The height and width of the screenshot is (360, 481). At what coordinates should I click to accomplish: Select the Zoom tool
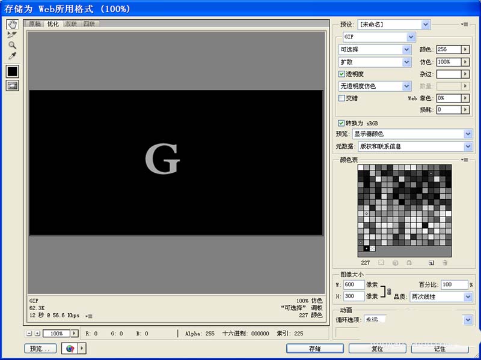coord(12,45)
